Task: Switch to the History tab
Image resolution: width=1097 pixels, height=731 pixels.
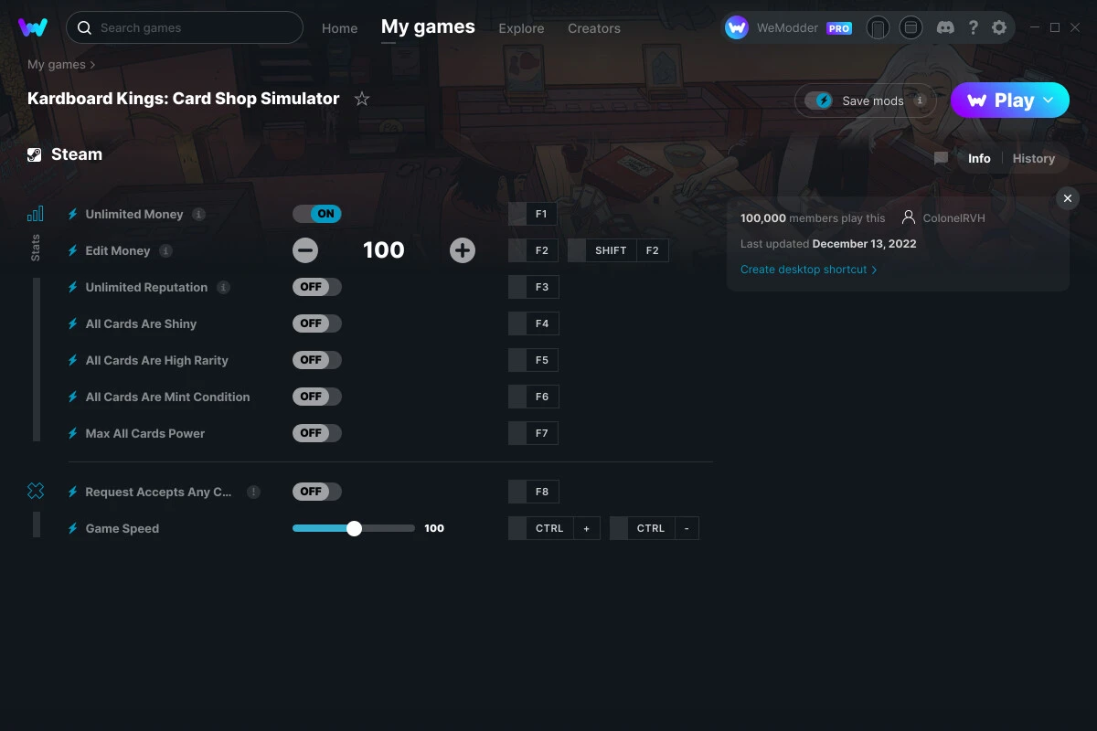Action: [1033, 158]
